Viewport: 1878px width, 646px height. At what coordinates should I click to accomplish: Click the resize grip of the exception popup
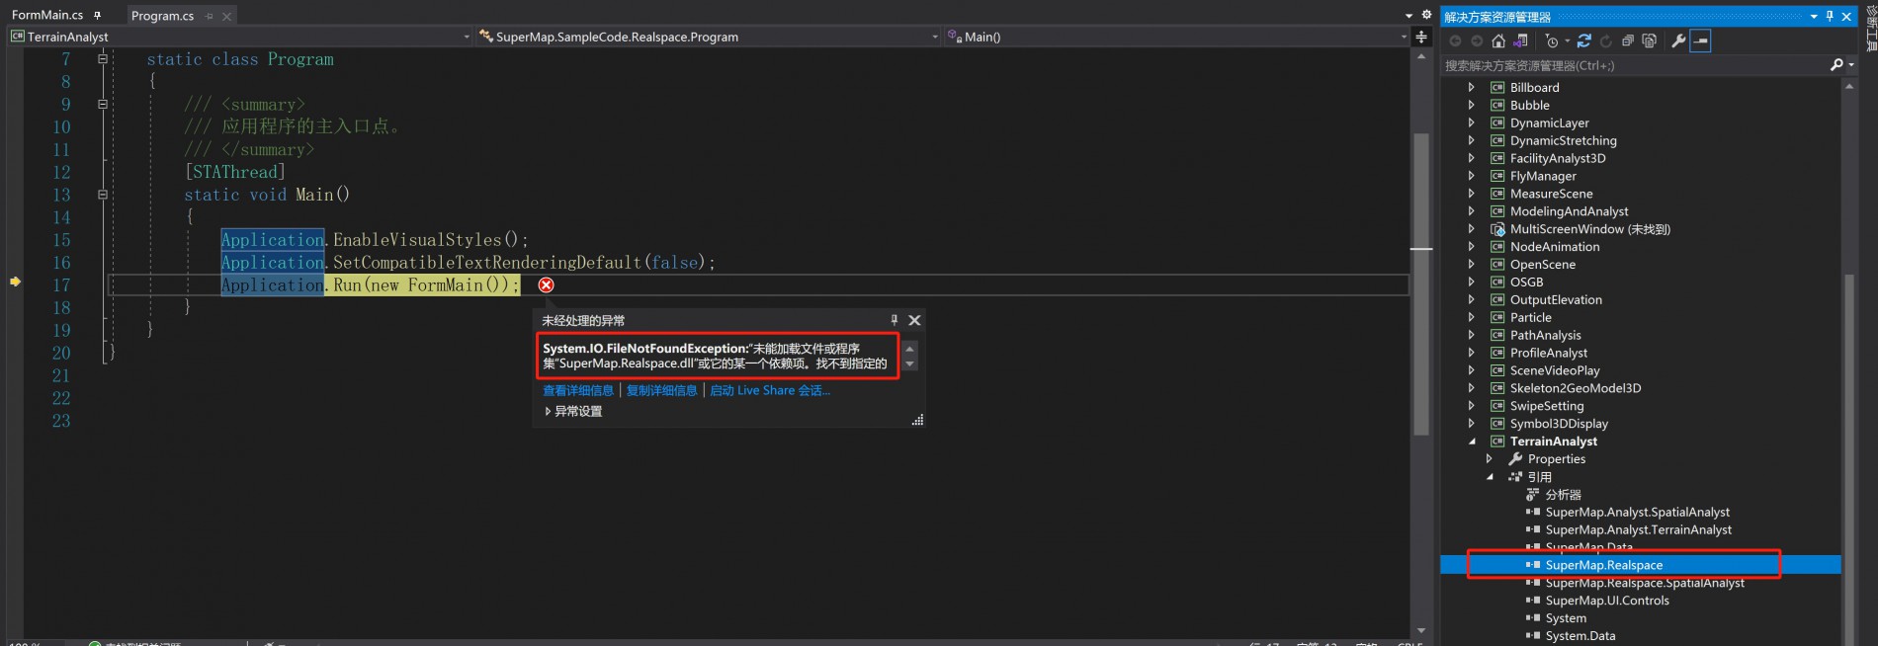(917, 420)
